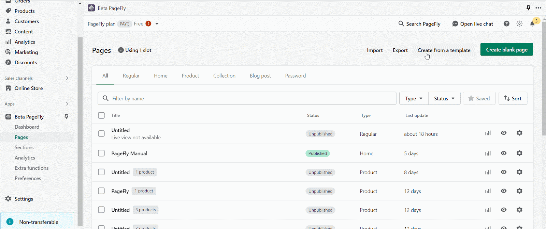The height and width of the screenshot is (229, 546).
Task: Select all pages with the header checkbox
Action: point(101,115)
